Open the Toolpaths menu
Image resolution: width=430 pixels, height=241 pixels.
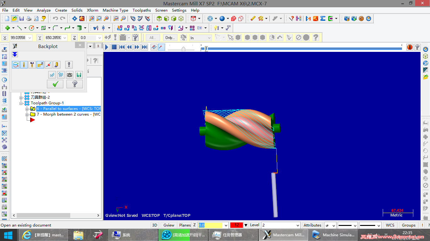point(142,10)
